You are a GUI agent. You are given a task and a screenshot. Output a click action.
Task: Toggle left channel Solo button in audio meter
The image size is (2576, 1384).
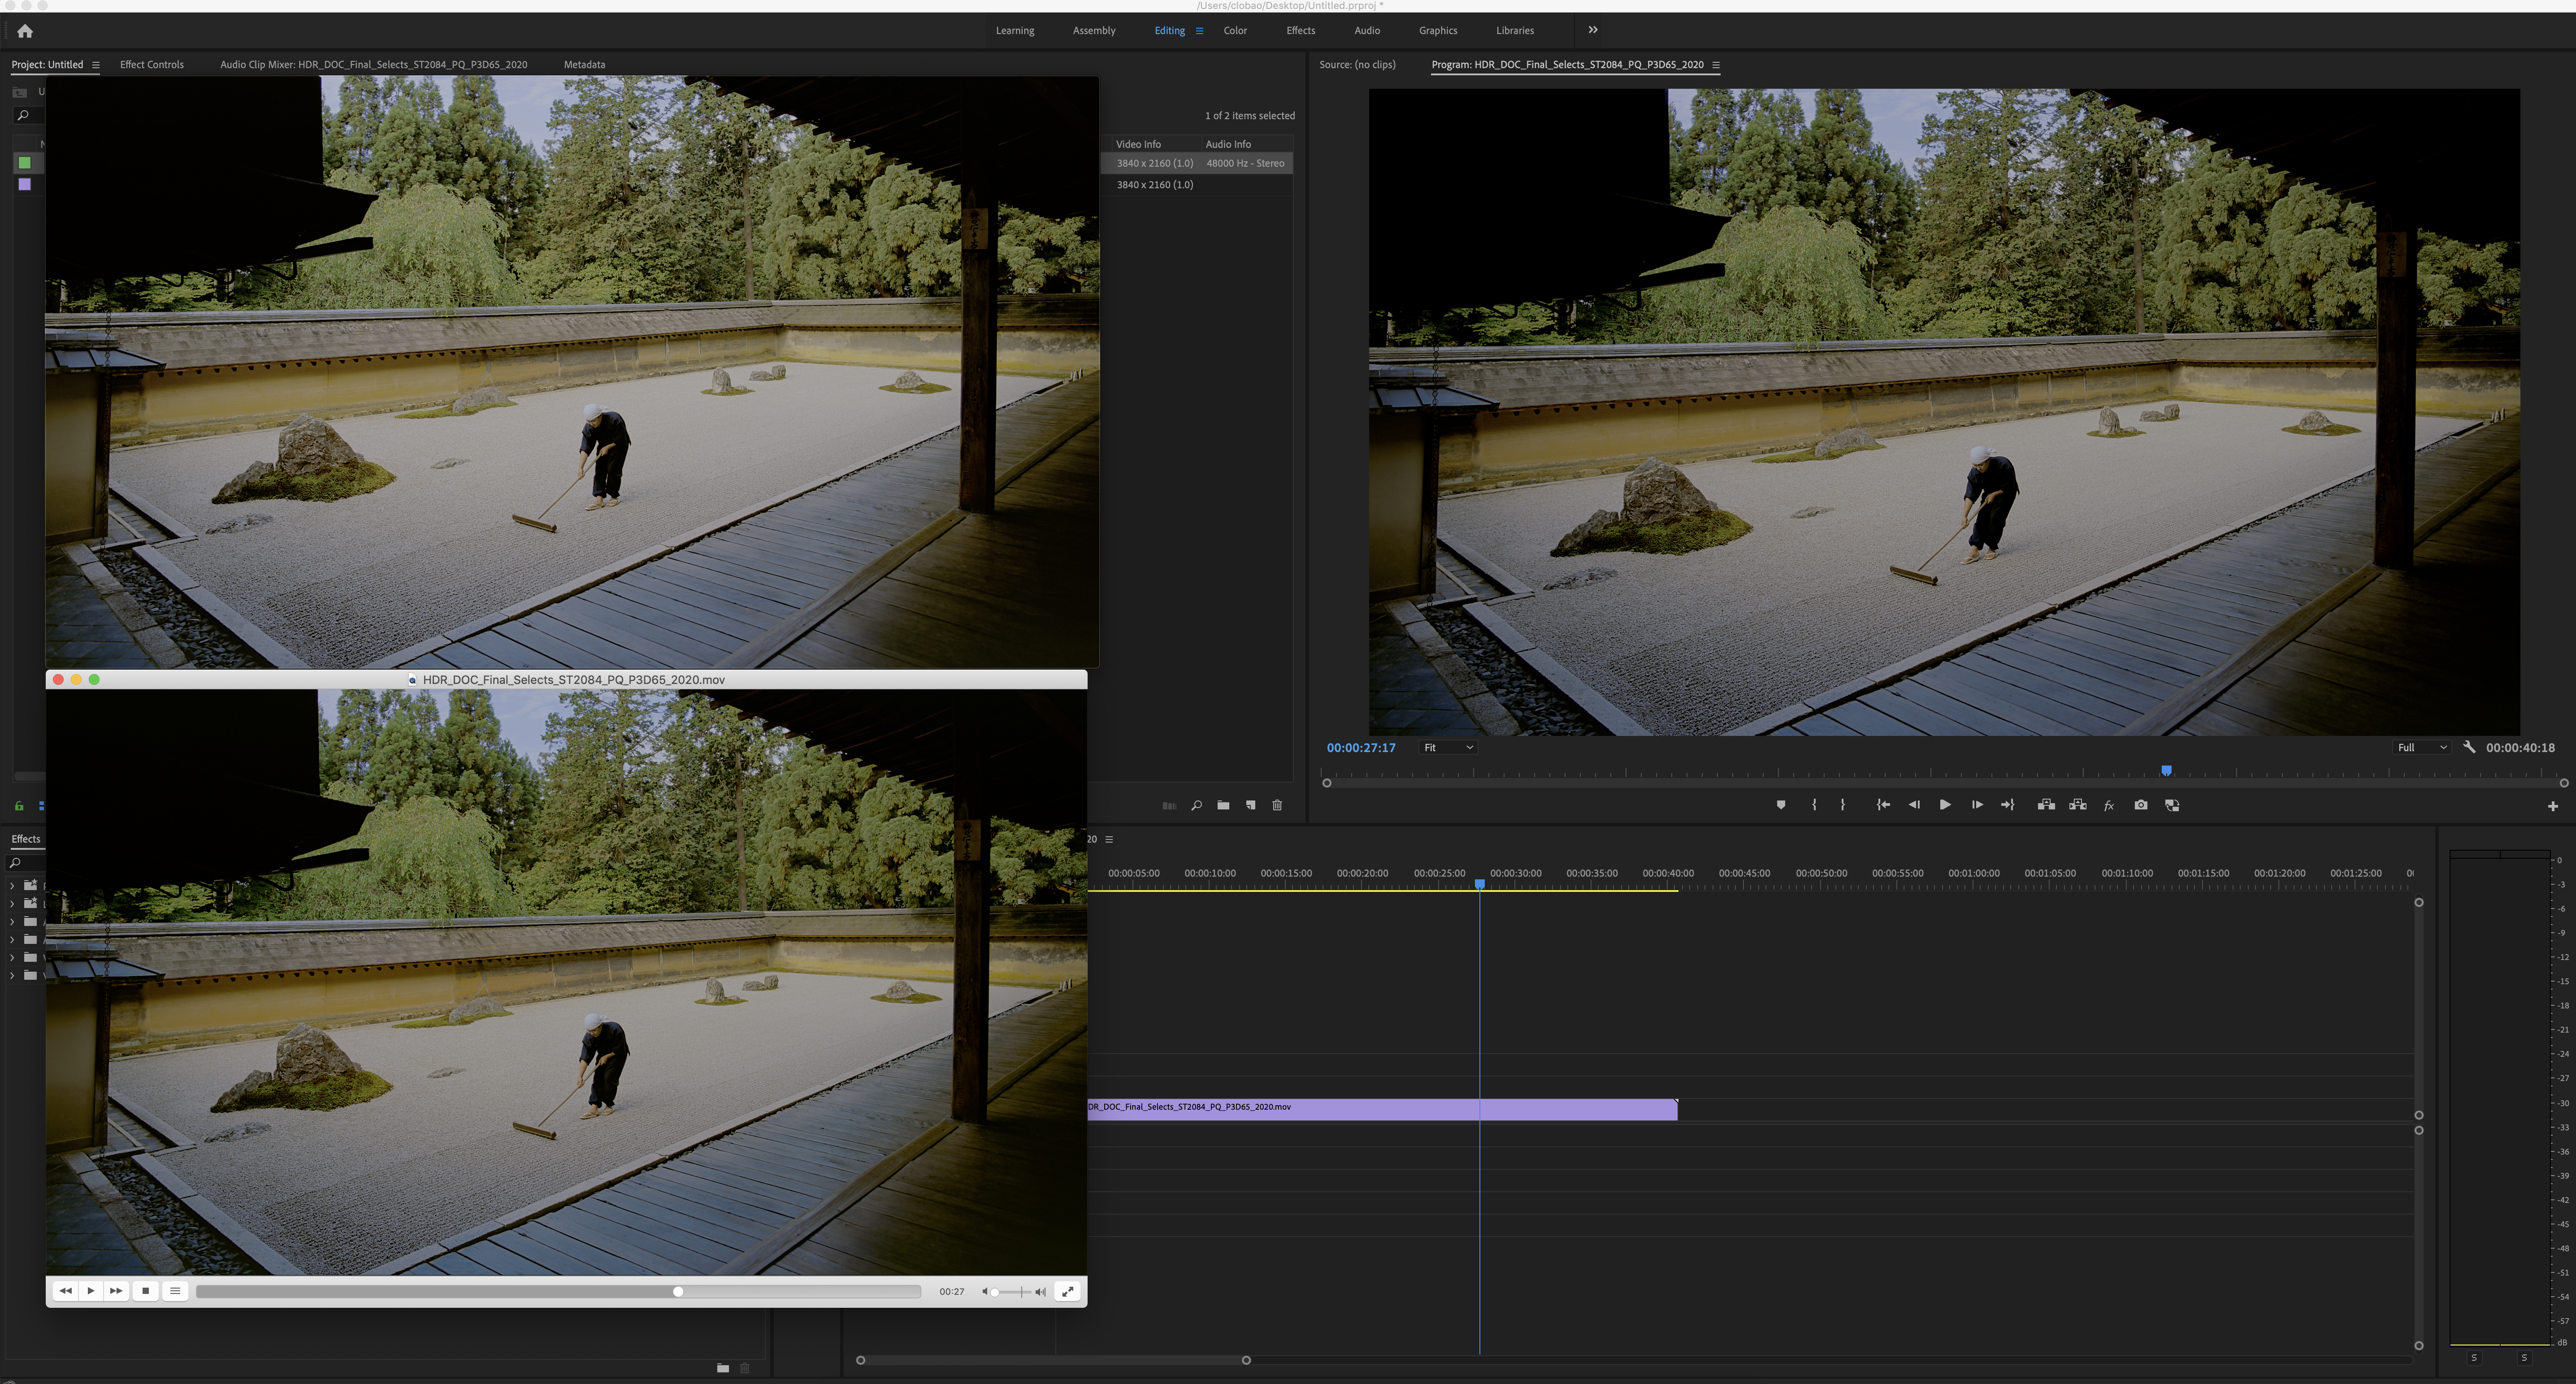point(2474,1358)
